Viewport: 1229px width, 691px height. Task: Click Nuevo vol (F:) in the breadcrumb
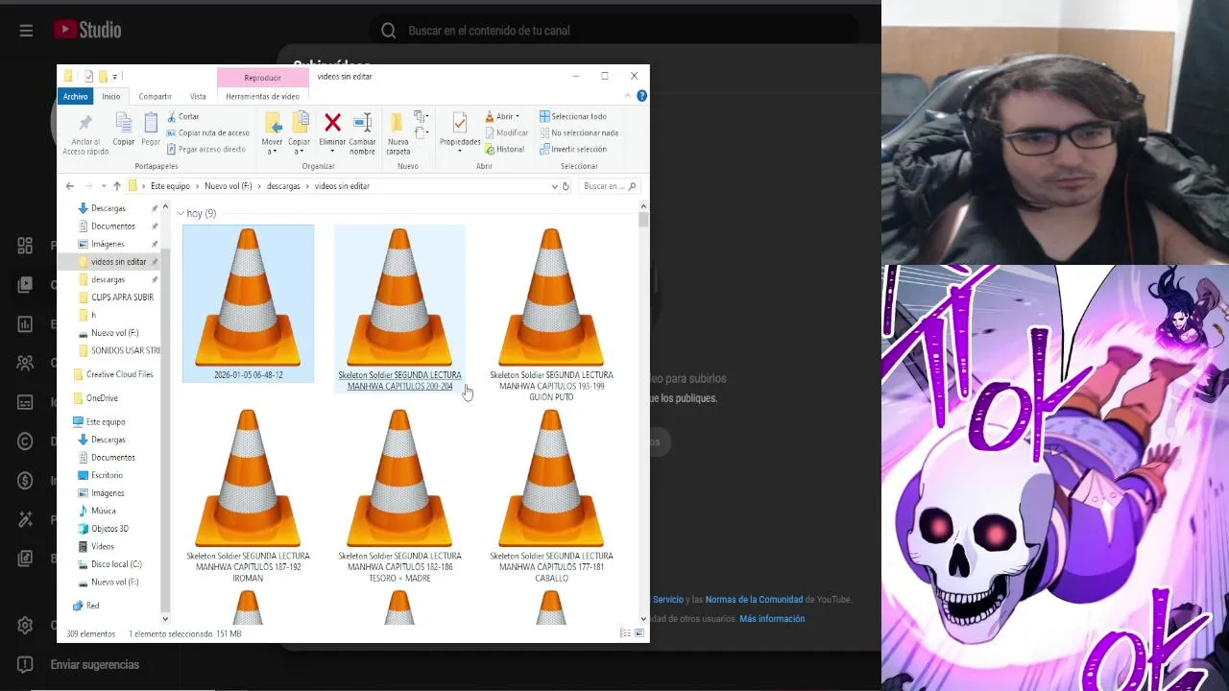[x=229, y=186]
